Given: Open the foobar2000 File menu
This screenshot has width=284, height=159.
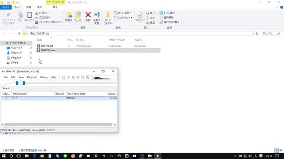Looking at the screenshot, I should pos(6,77).
